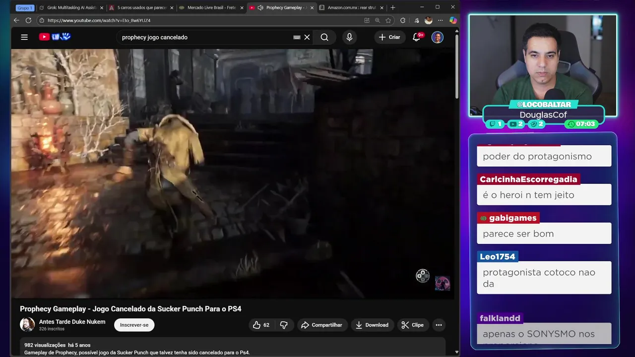
Task: Close the Amazon.com.mx tab
Action: (382, 7)
